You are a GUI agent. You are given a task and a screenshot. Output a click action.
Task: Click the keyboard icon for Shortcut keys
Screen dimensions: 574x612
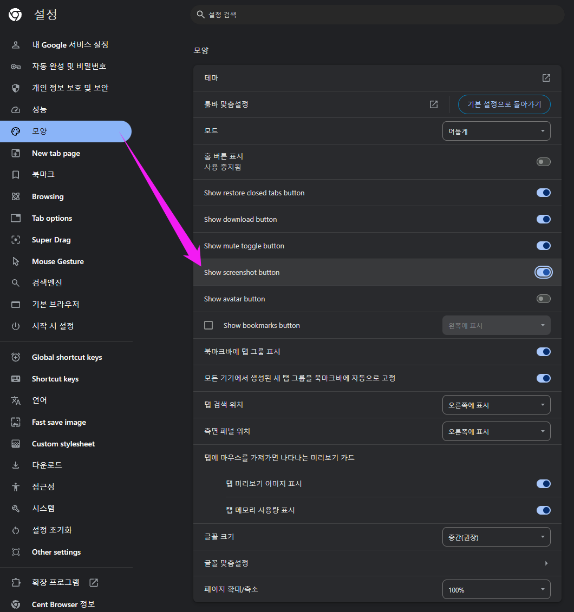[16, 379]
